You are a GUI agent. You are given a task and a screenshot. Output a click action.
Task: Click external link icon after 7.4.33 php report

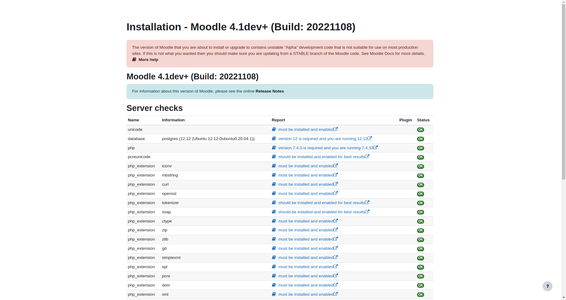(376, 147)
